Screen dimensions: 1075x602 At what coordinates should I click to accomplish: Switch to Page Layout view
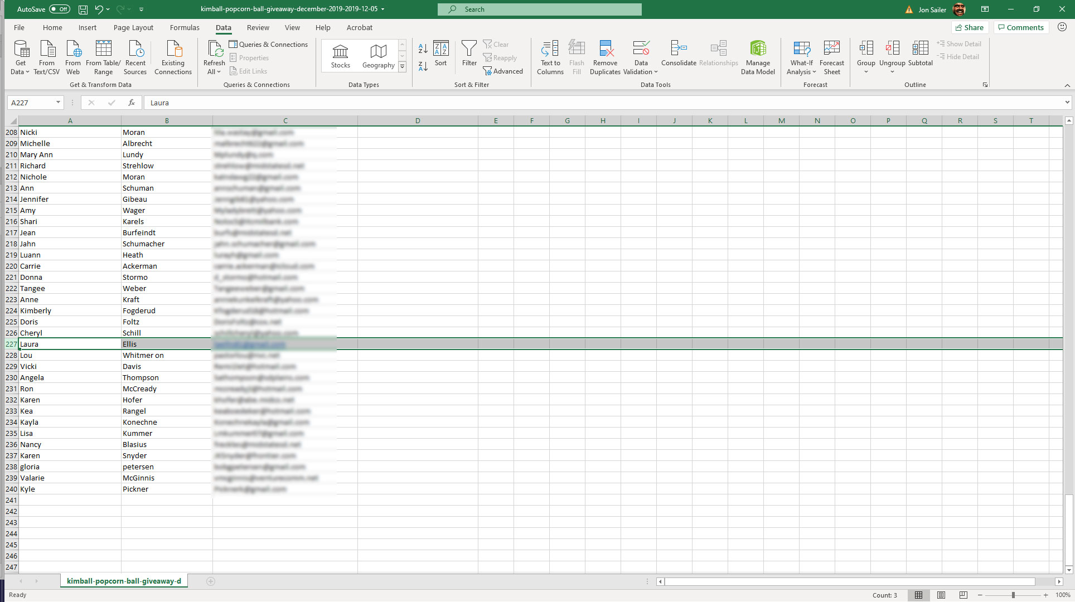[941, 595]
